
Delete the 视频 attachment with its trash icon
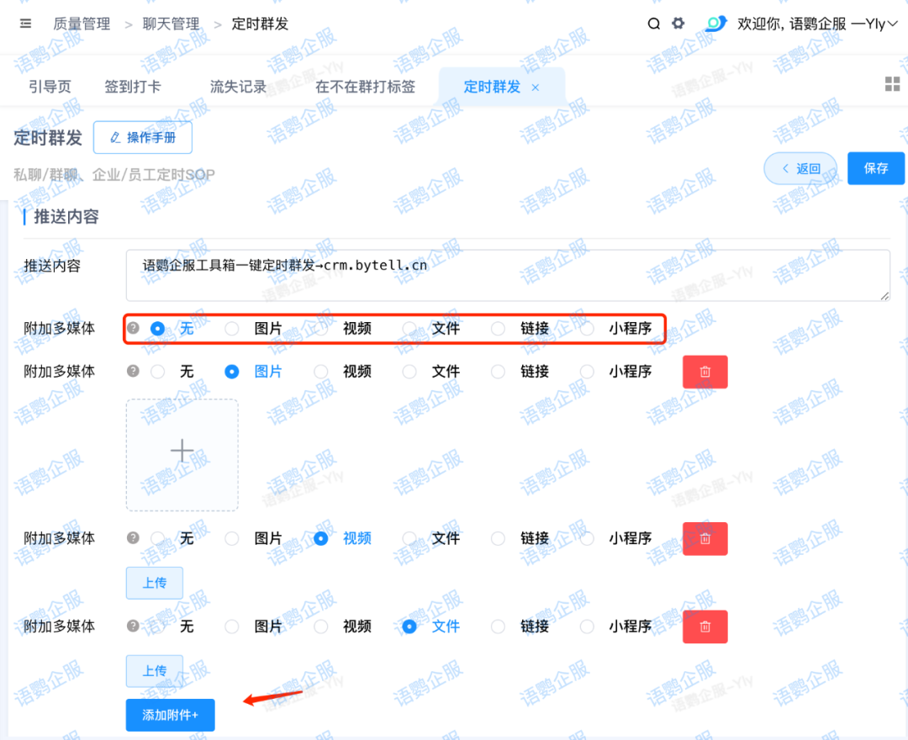point(705,538)
